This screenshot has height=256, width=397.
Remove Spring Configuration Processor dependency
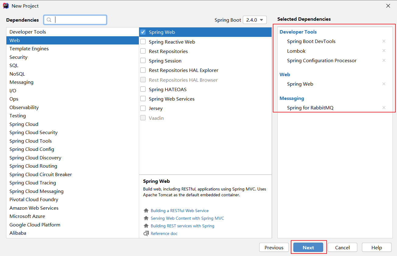coord(384,60)
